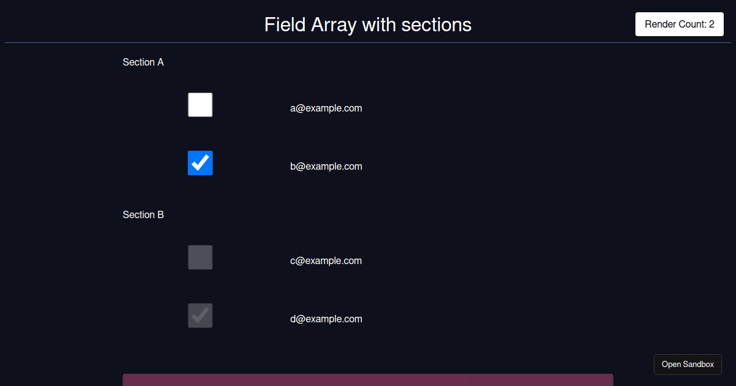Click the number 2 in Render Count

coord(711,25)
